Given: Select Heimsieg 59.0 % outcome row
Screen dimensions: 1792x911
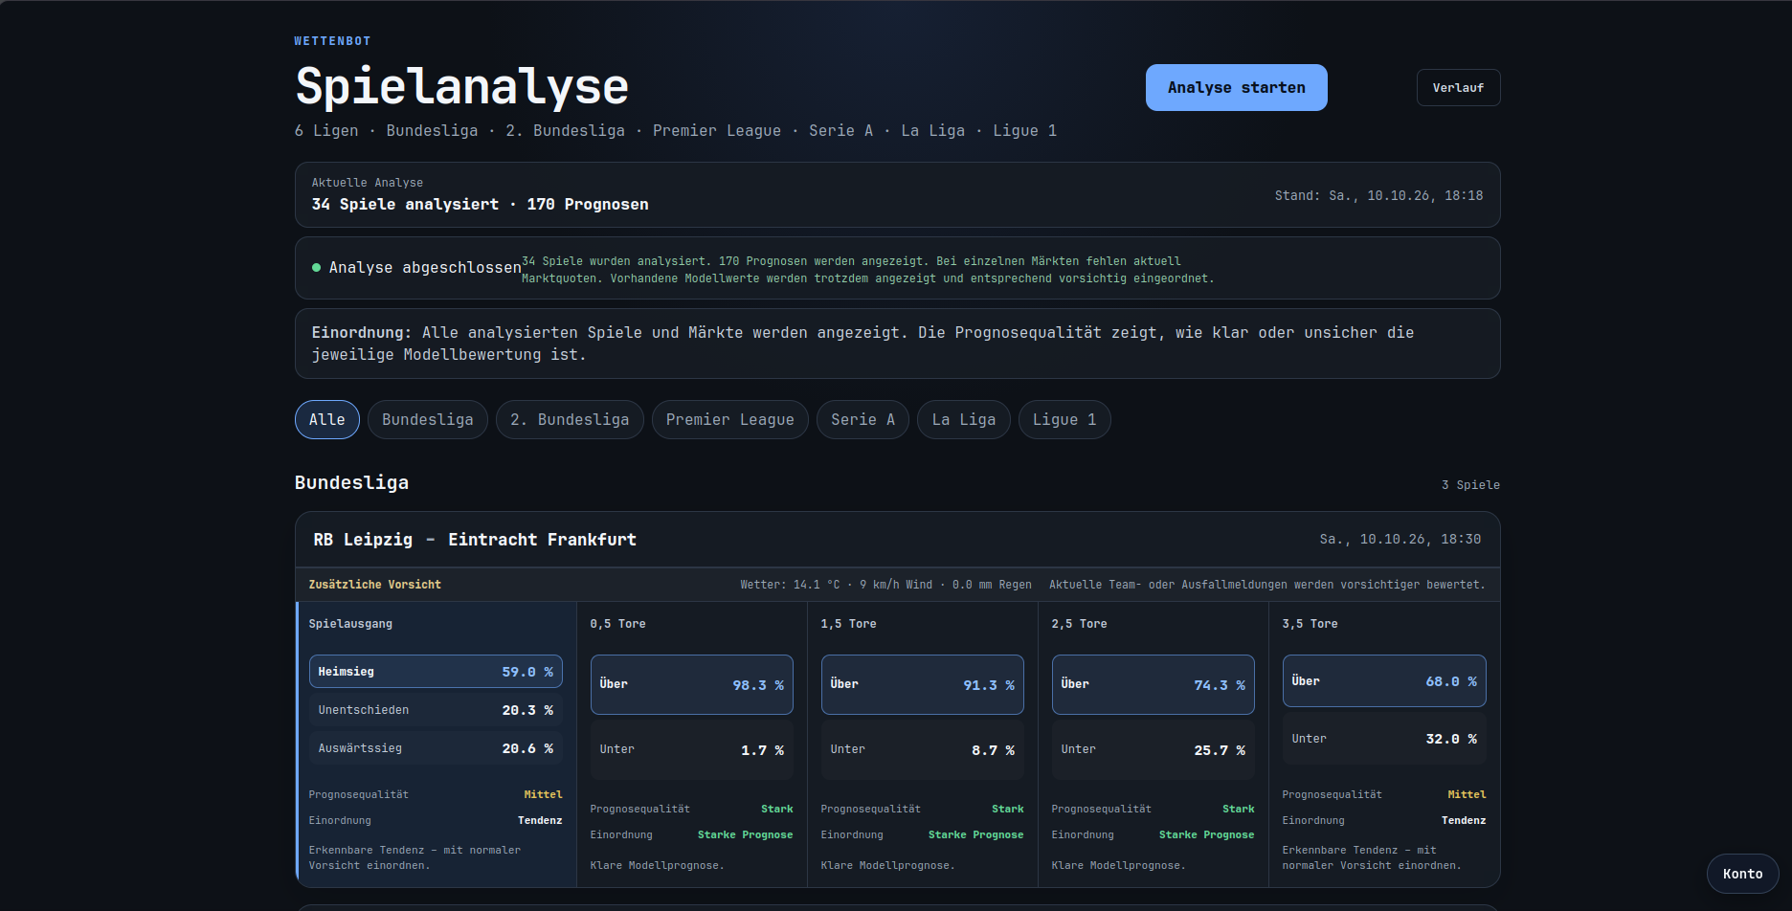Looking at the screenshot, I should point(436,671).
